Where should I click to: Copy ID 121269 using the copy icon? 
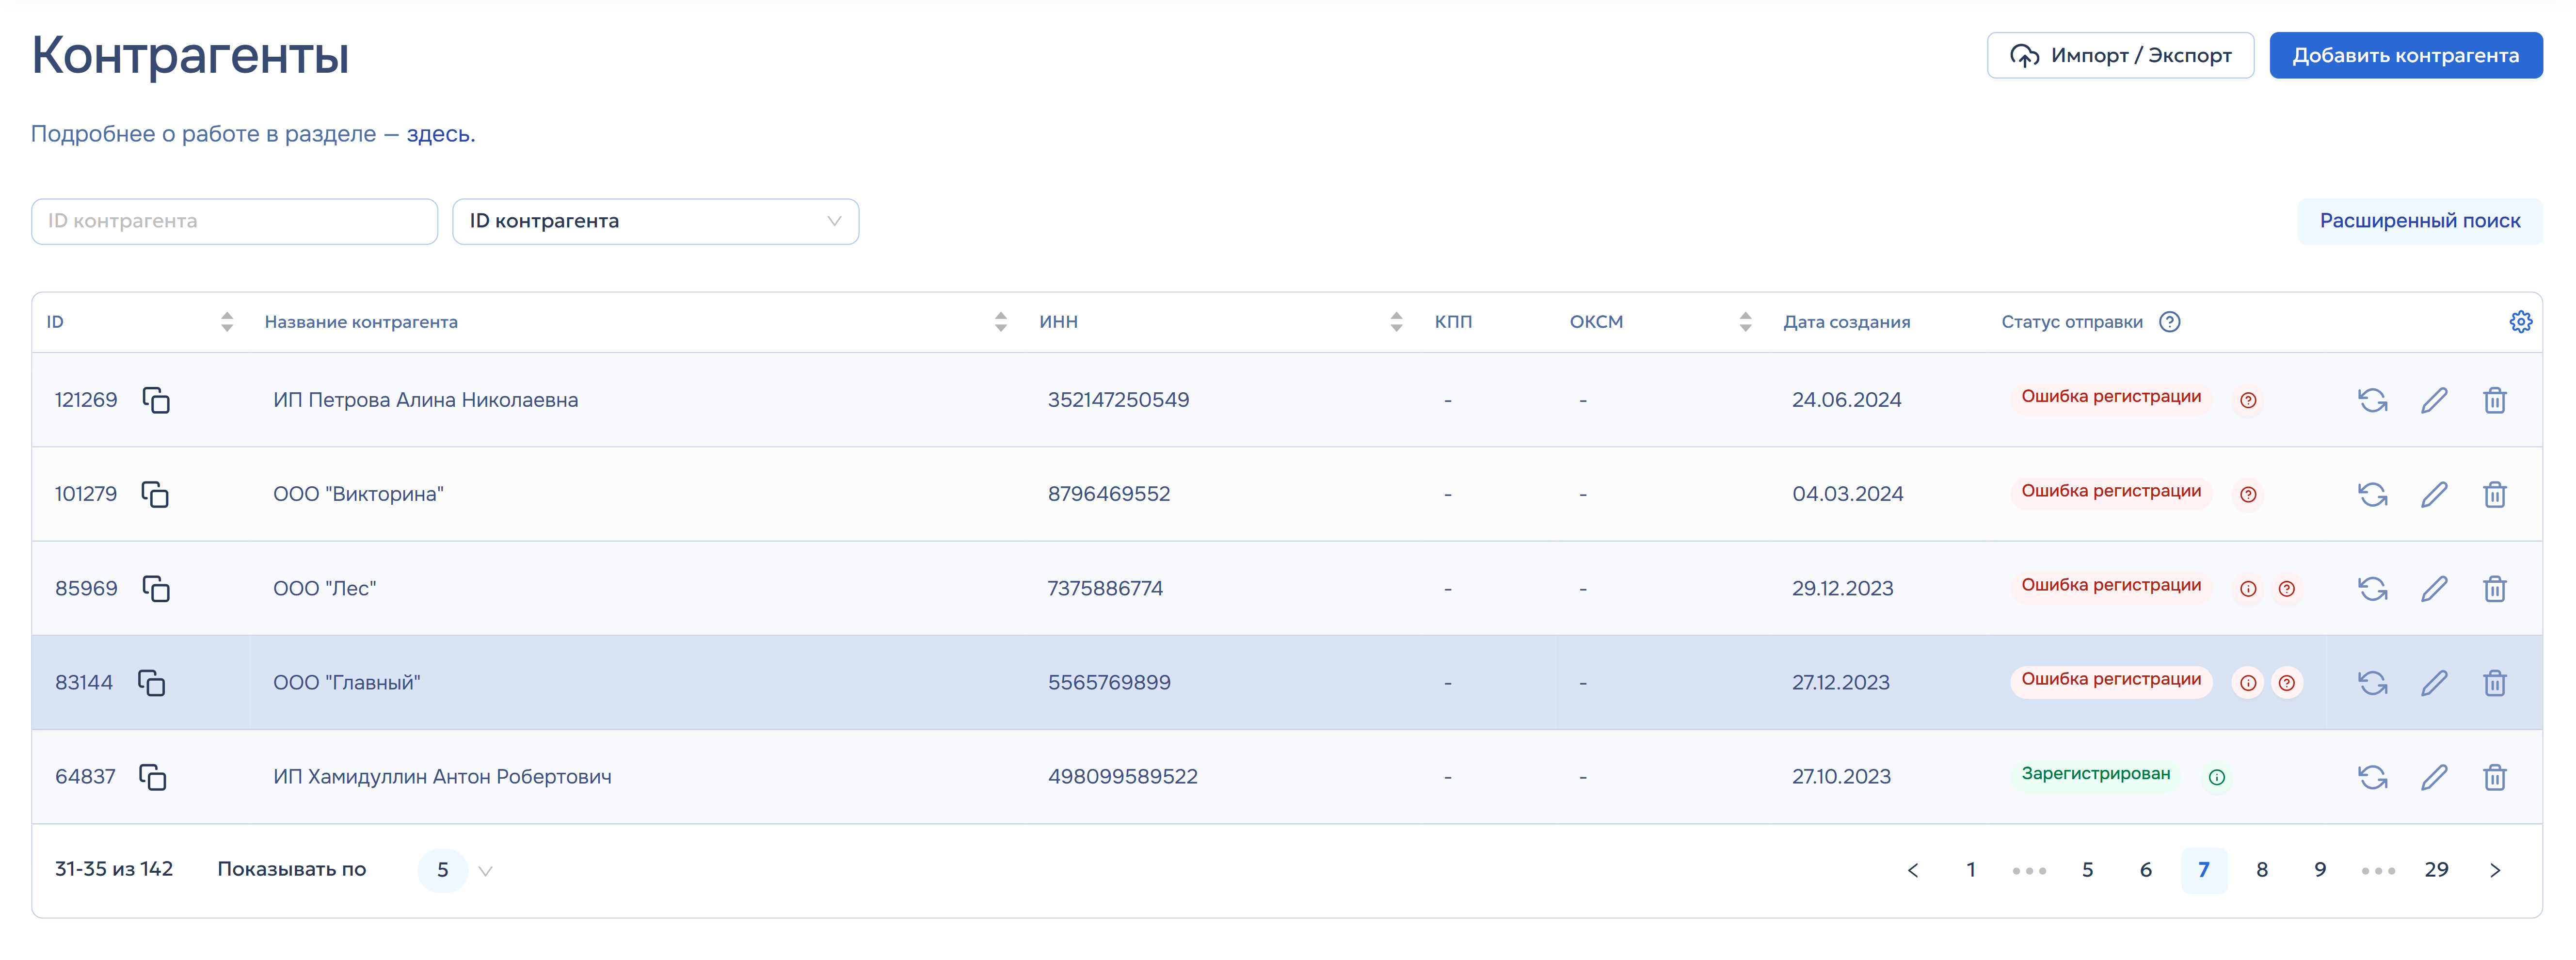156,400
